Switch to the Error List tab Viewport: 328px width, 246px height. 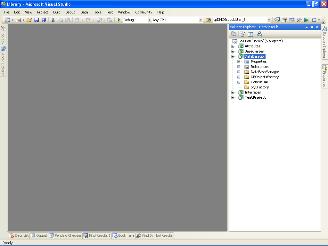(x=19, y=235)
